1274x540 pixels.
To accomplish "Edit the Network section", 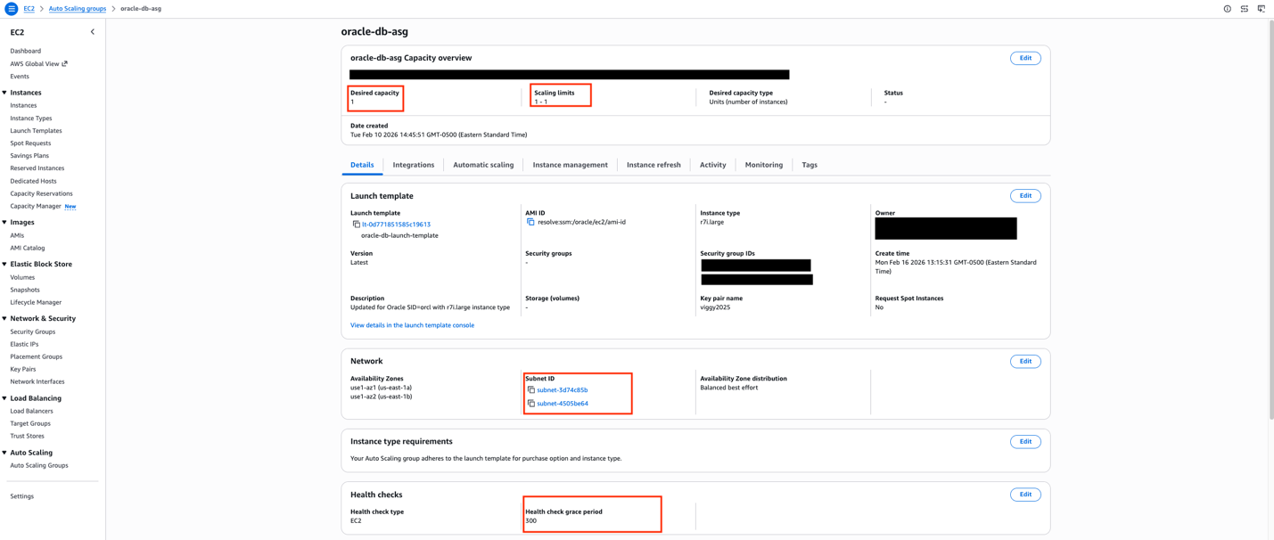I will tap(1025, 362).
